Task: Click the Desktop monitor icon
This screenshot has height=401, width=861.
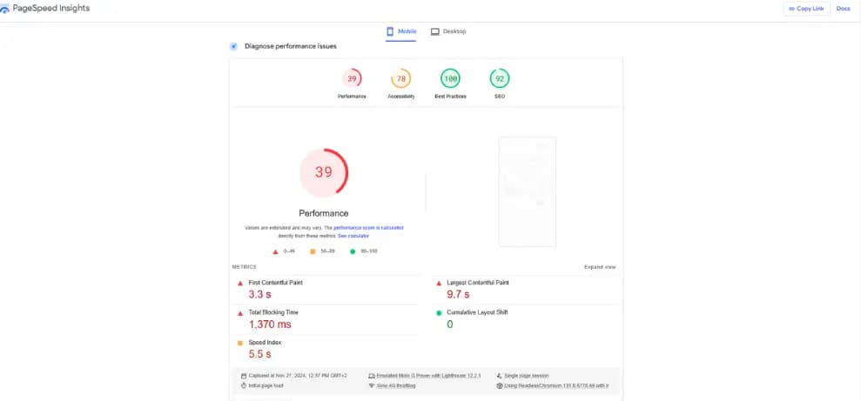Action: click(x=435, y=32)
